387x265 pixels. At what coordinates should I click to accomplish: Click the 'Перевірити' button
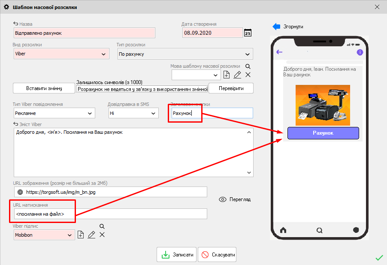230,88
